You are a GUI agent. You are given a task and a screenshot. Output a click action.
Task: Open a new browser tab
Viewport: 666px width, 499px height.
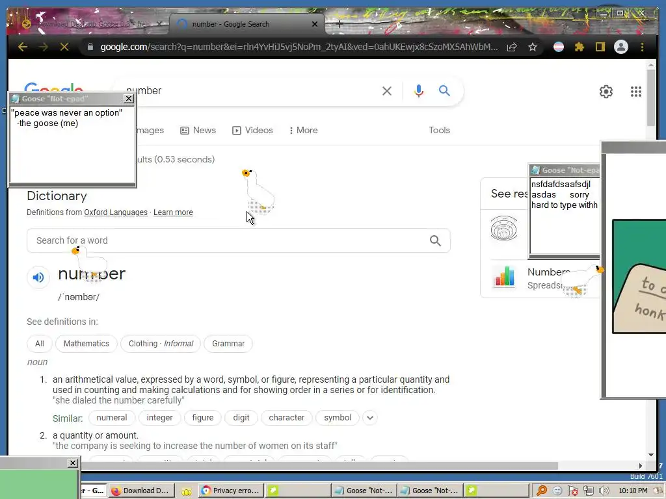(x=339, y=24)
